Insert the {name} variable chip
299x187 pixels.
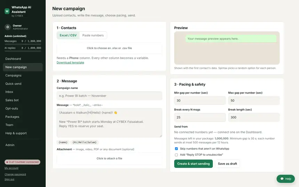[x=63, y=142]
